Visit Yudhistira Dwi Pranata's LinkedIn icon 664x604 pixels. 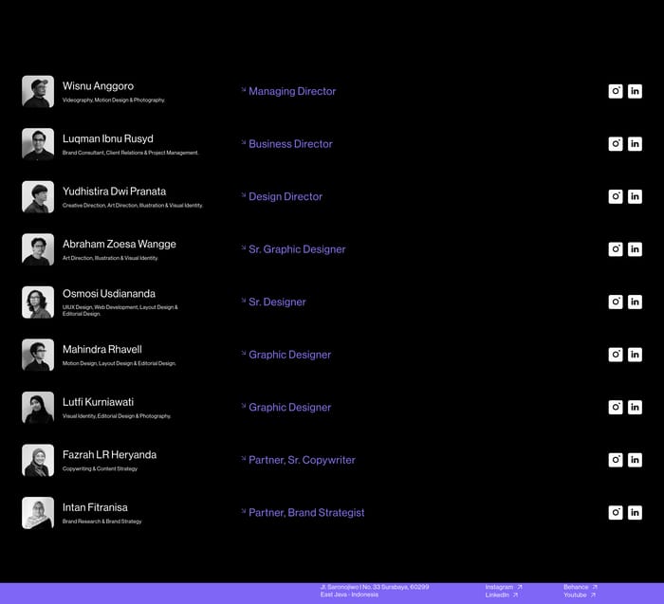click(635, 196)
